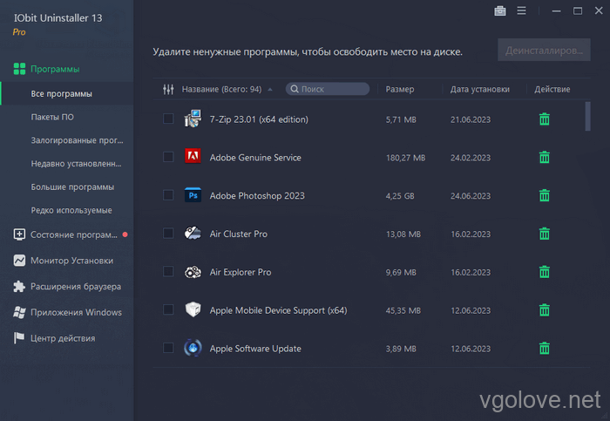The height and width of the screenshot is (421, 610).
Task: Click the filter sliders icon beside Название
Action: (168, 90)
